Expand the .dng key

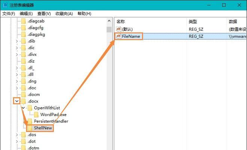click(17, 81)
